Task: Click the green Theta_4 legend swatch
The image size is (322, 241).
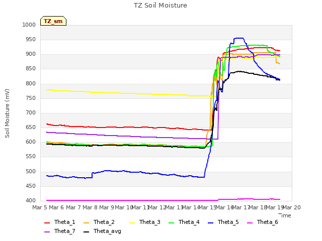Action: click(x=171, y=223)
